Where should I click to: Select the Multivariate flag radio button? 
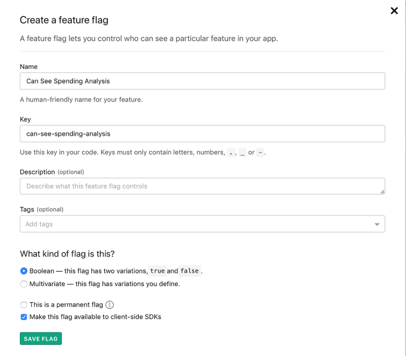click(x=24, y=284)
